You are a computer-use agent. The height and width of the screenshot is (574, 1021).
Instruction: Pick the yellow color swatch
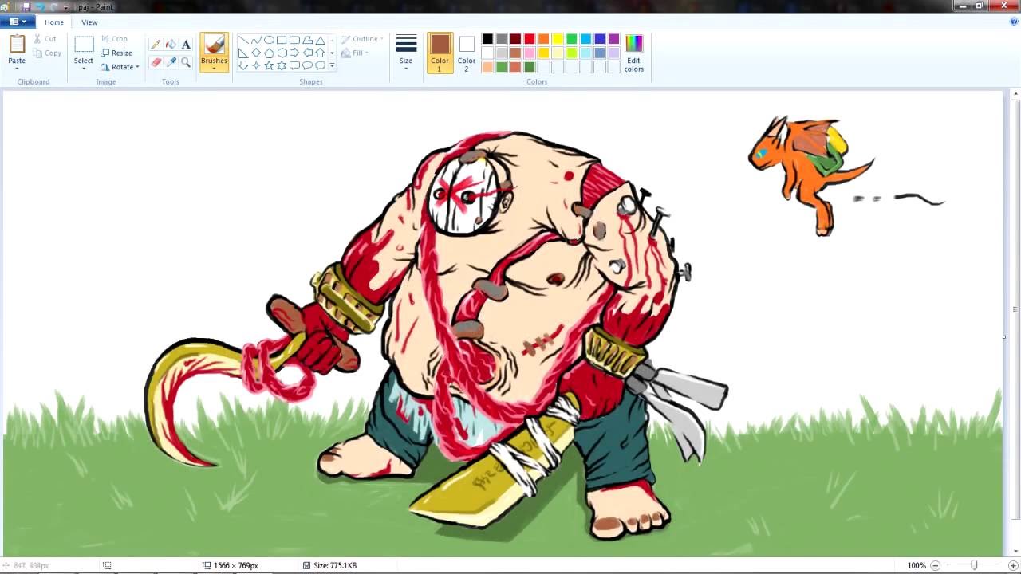click(x=558, y=39)
